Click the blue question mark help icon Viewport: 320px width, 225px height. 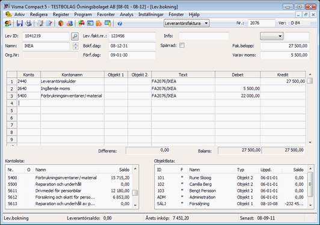tap(120, 23)
